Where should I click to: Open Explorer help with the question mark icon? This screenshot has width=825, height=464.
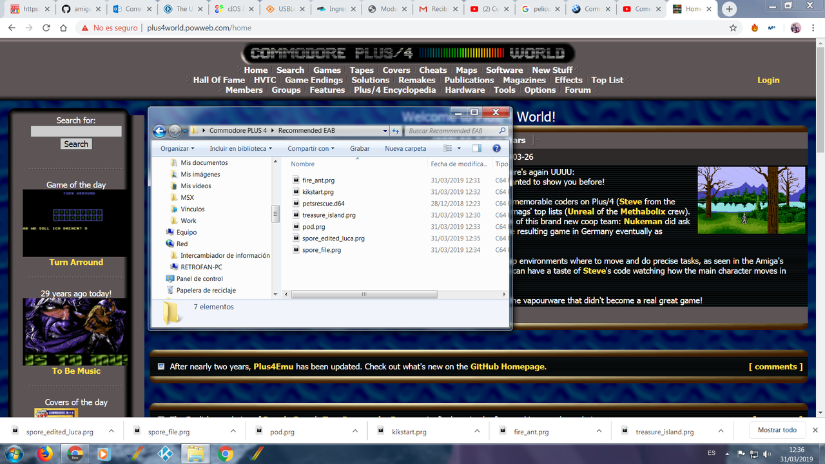point(496,148)
